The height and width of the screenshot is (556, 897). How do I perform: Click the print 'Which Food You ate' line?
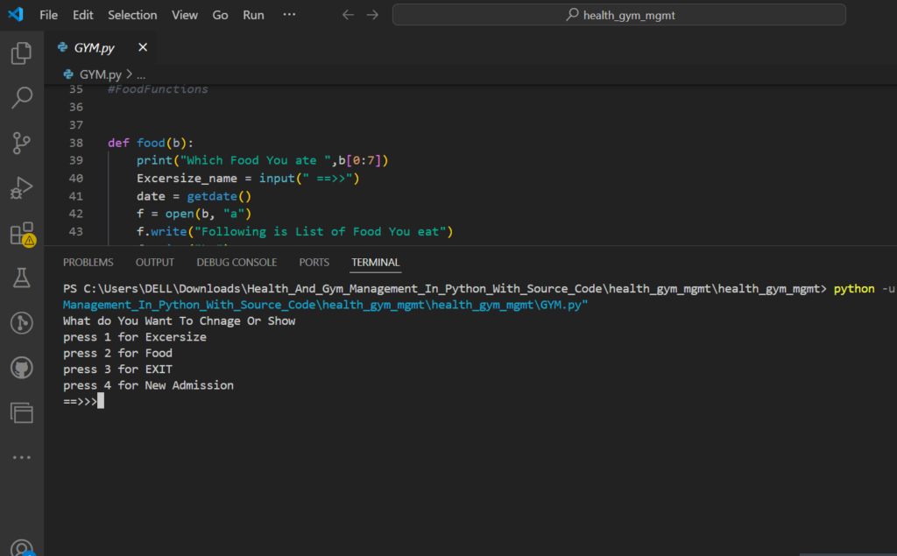tap(263, 161)
